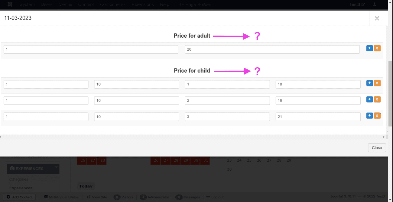Click the dialog's horizontal scrollbar track
Image resolution: width=393 pixels, height=202 pixels.
(193, 137)
